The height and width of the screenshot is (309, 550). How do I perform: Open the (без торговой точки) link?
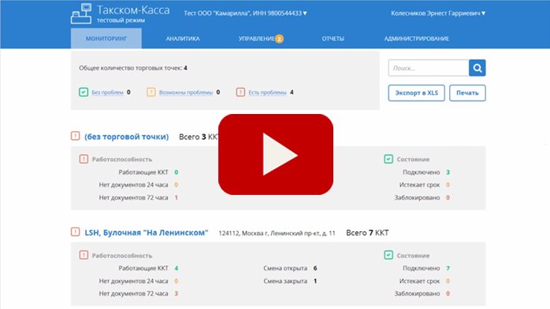(x=127, y=137)
